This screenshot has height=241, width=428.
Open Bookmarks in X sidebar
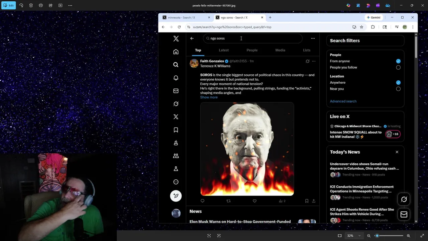176,130
